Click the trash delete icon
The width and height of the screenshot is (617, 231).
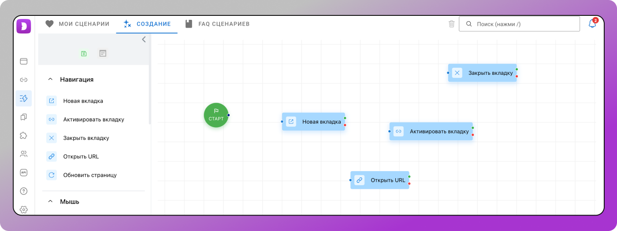(451, 24)
